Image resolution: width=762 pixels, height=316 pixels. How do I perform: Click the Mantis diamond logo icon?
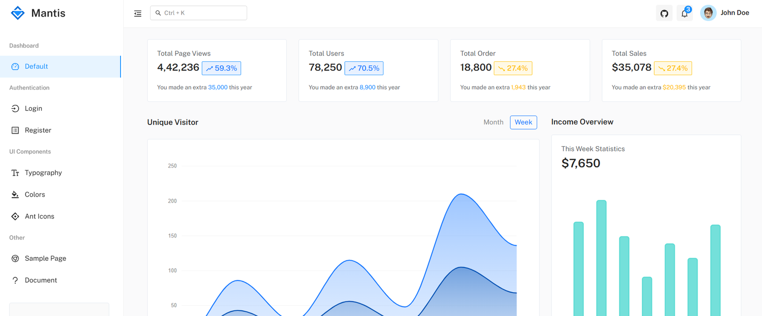point(18,13)
